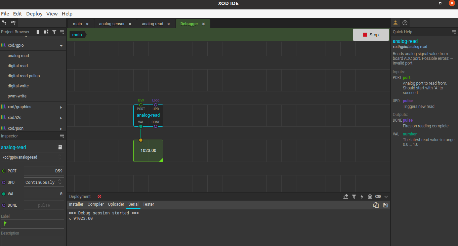Open the UPD Continuously dropdown
The height and width of the screenshot is (246, 458).
44,182
